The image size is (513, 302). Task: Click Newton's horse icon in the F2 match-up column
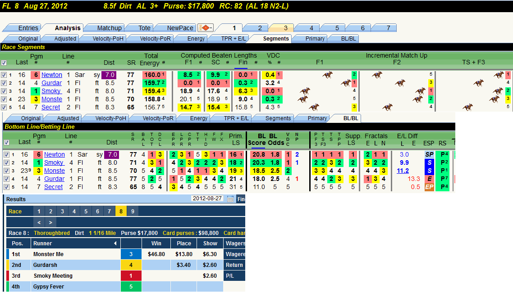point(377,75)
